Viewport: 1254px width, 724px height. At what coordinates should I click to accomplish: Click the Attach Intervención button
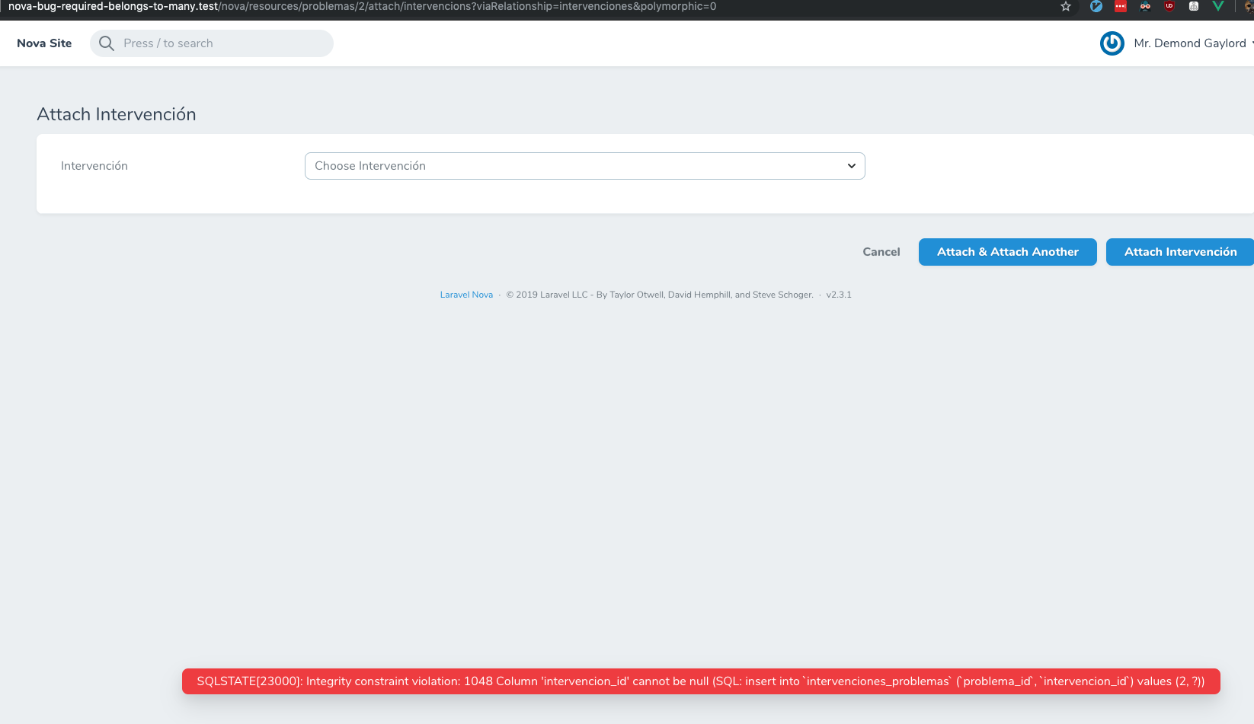click(x=1179, y=251)
